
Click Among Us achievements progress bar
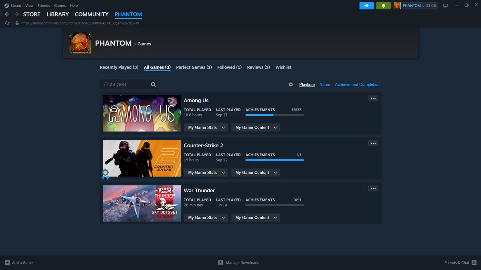pyautogui.click(x=275, y=115)
